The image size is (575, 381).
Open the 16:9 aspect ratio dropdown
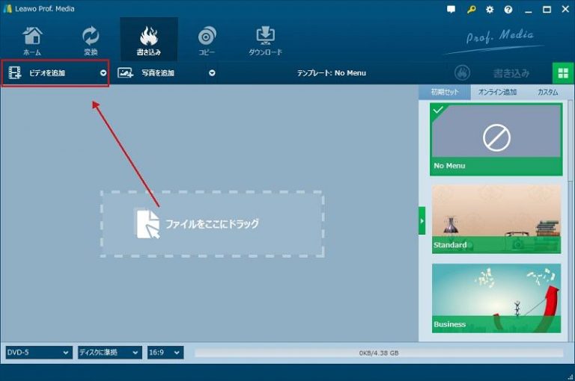[165, 353]
